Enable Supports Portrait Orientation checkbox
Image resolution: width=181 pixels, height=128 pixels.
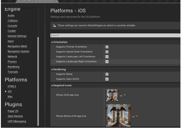tap(107, 47)
